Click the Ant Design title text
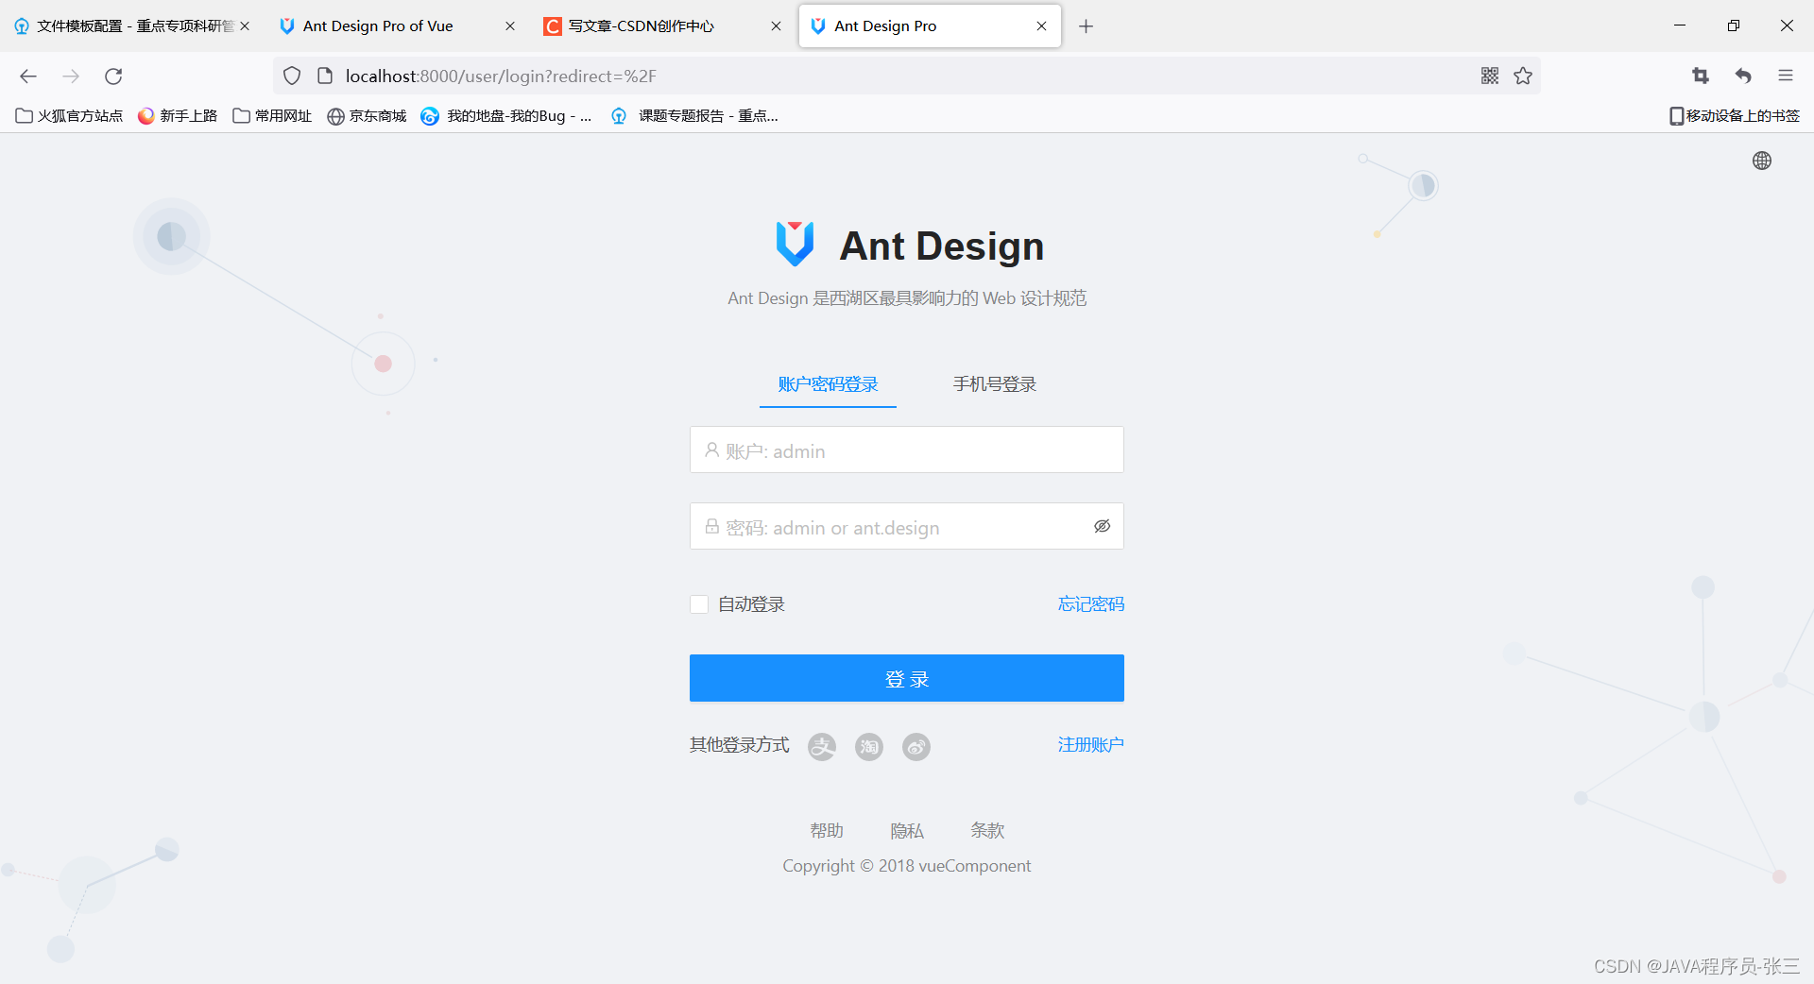1814x984 pixels. pos(941,246)
